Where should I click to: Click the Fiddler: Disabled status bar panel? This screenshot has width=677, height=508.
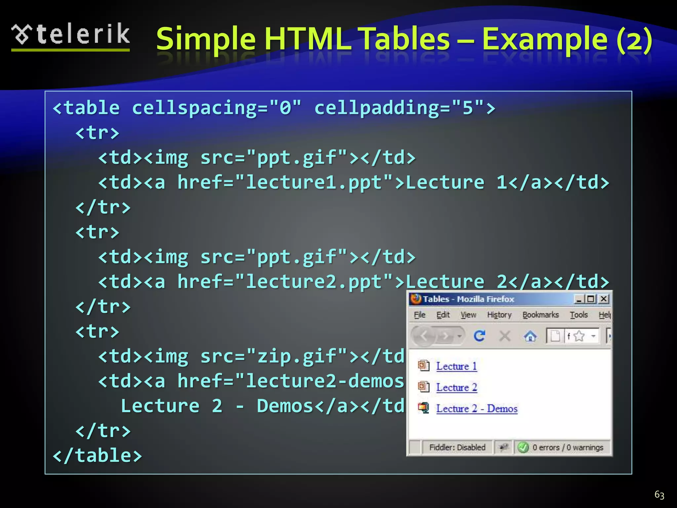(x=457, y=447)
